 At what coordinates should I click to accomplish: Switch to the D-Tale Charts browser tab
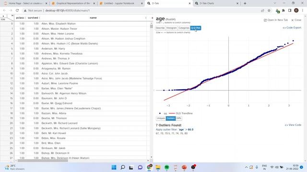click(216, 3)
